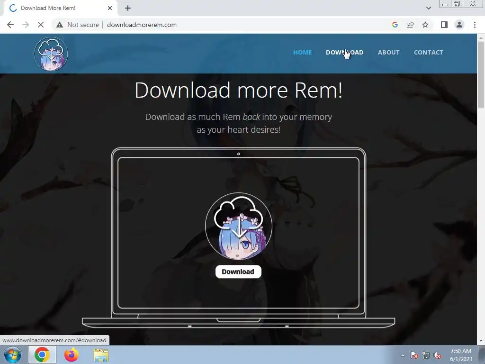
Task: Select the Download More Rem! tab
Action: pos(60,9)
